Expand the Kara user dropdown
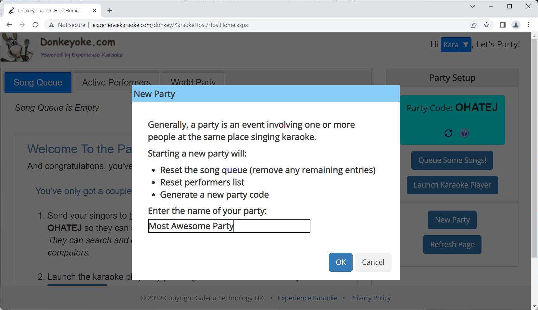Screen dimensions: 538x310 (x=456, y=45)
